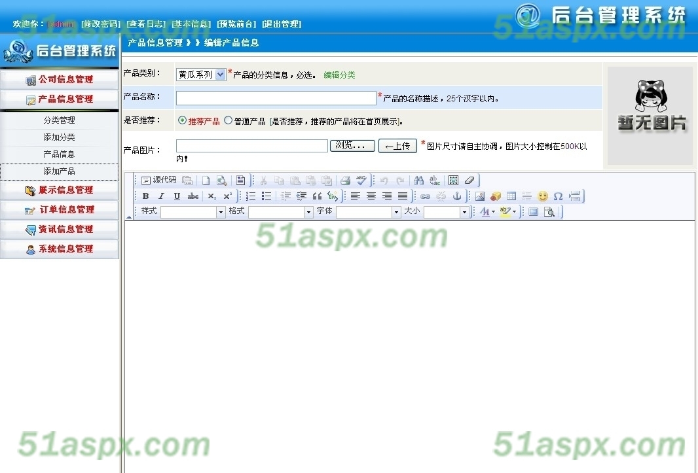The width and height of the screenshot is (698, 473).
Task: Click the 浏览... browse button
Action: click(352, 145)
